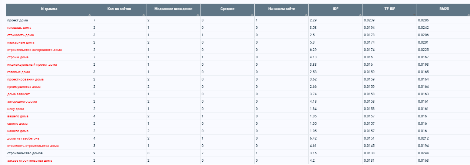The height and width of the screenshot is (165, 470).
Task: Click sort arrow in Медианное вхождение header
Action: [x=198, y=15]
